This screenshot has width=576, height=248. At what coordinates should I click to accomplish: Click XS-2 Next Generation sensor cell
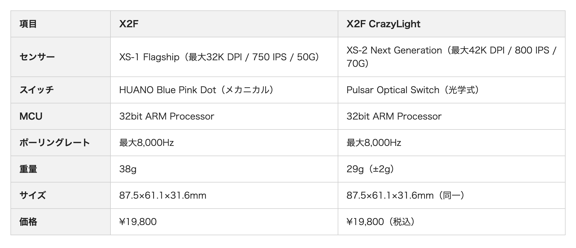[x=451, y=57]
